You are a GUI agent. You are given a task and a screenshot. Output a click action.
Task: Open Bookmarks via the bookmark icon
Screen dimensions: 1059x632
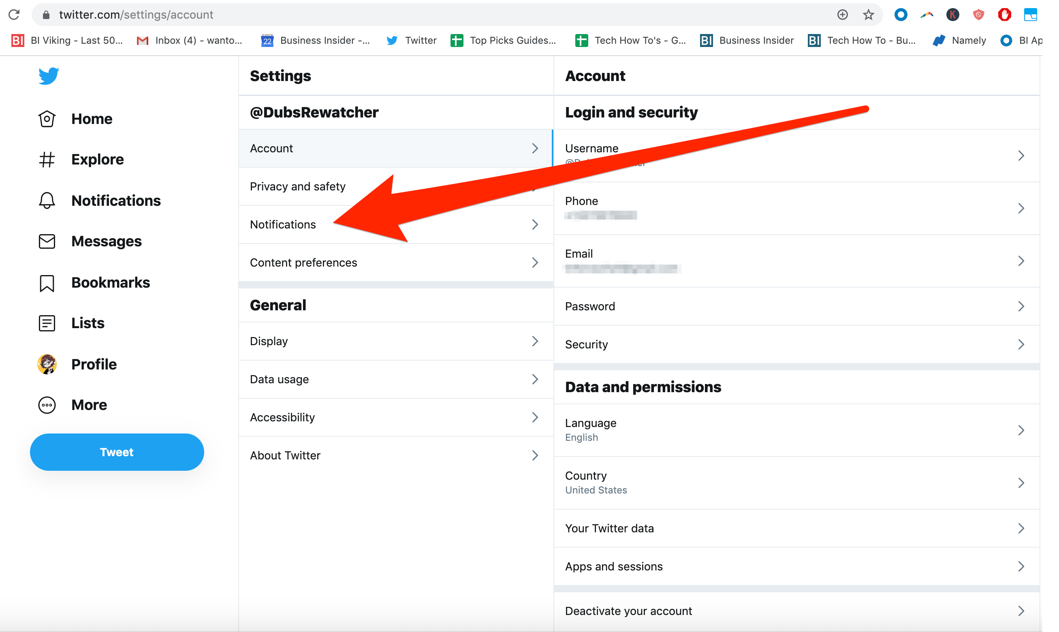tap(47, 282)
